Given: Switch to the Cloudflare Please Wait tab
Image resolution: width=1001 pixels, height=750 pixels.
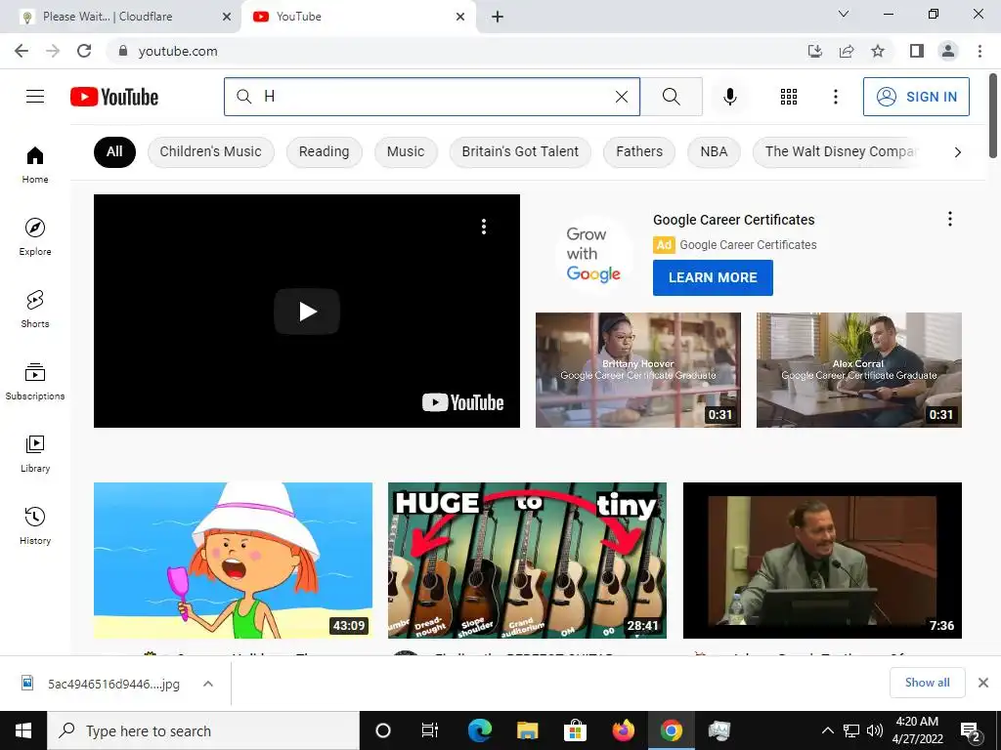Looking at the screenshot, I should pyautogui.click(x=120, y=17).
